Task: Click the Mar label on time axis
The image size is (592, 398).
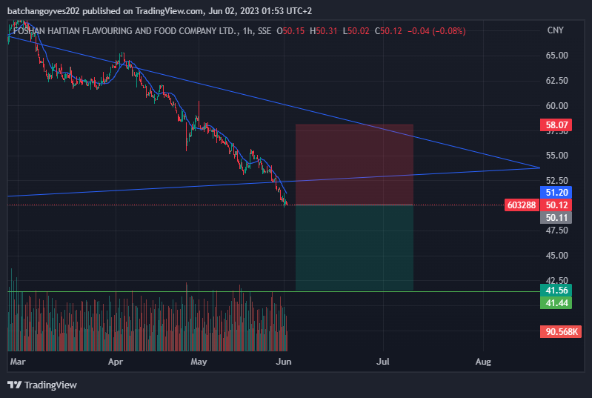Action: click(x=18, y=362)
